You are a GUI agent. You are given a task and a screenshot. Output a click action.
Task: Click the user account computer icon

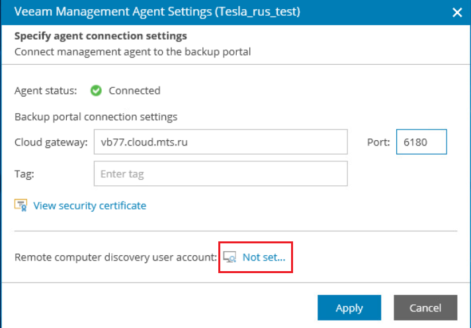(230, 257)
